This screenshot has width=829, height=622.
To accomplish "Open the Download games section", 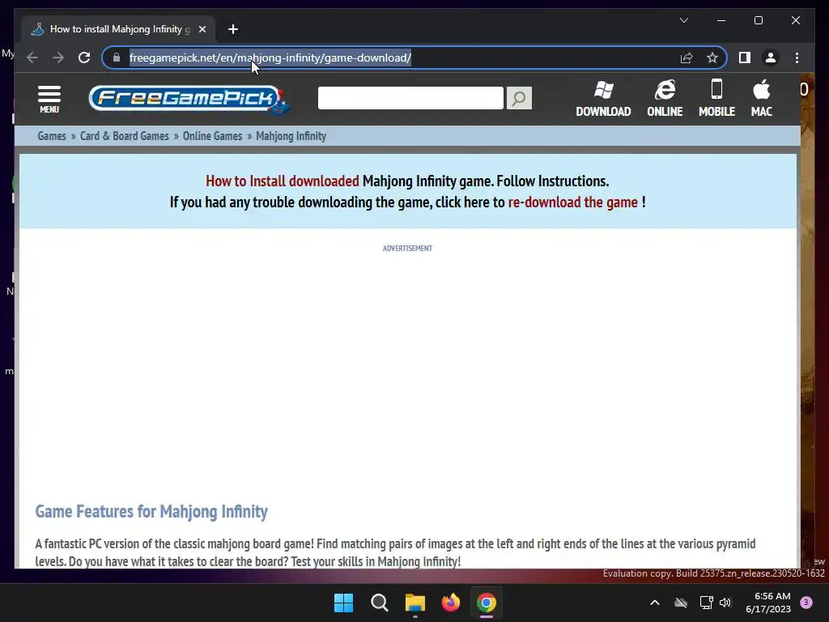I will pyautogui.click(x=603, y=99).
